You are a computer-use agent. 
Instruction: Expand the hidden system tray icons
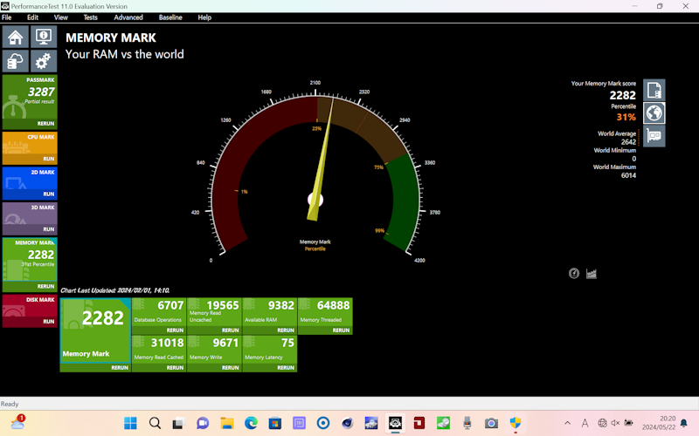[567, 423]
